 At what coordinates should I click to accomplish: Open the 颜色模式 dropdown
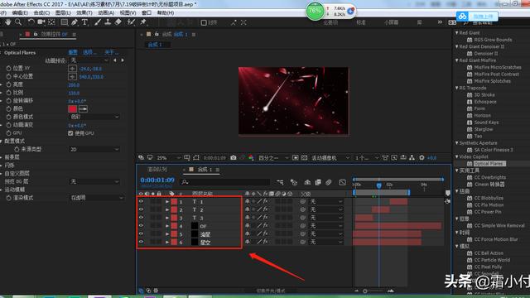(x=94, y=117)
